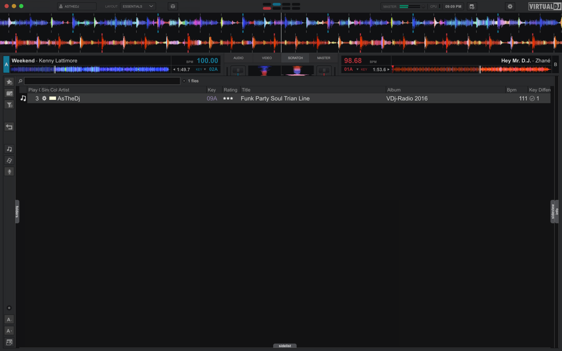Screen dimensions: 562x351
Task: Open the filter folder icon in sidebar
Action: pos(9,105)
